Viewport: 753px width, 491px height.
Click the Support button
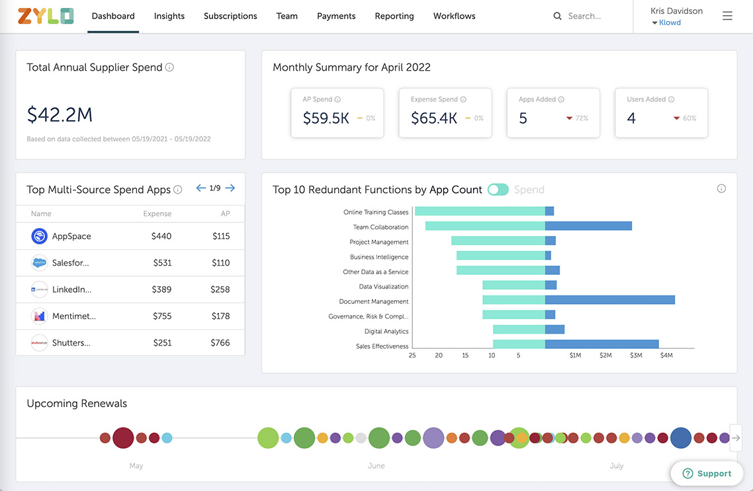click(706, 473)
